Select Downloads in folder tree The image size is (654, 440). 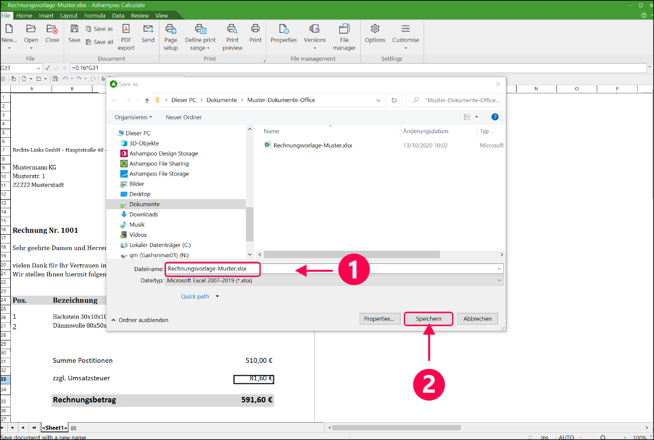coord(144,214)
